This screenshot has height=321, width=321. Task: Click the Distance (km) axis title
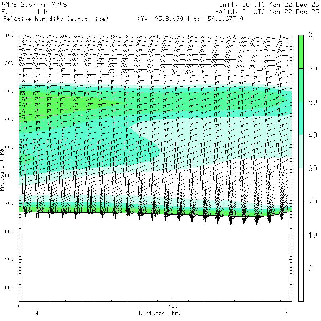click(x=160, y=313)
